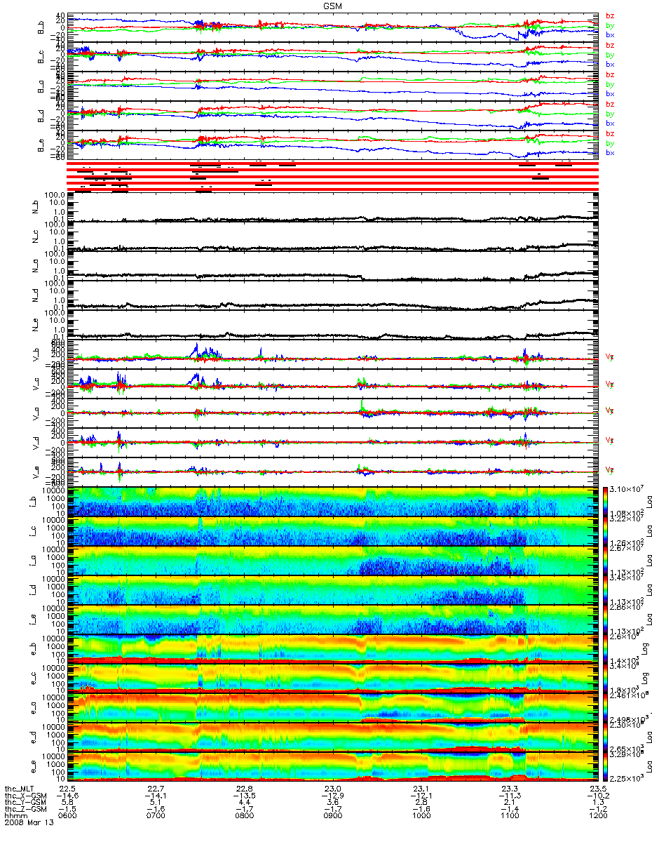Click the 0600 time tick label

(x=67, y=817)
